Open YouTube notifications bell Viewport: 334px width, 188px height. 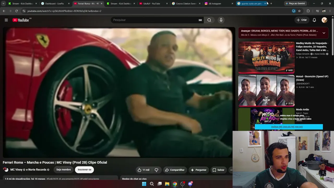pyautogui.click(x=314, y=20)
